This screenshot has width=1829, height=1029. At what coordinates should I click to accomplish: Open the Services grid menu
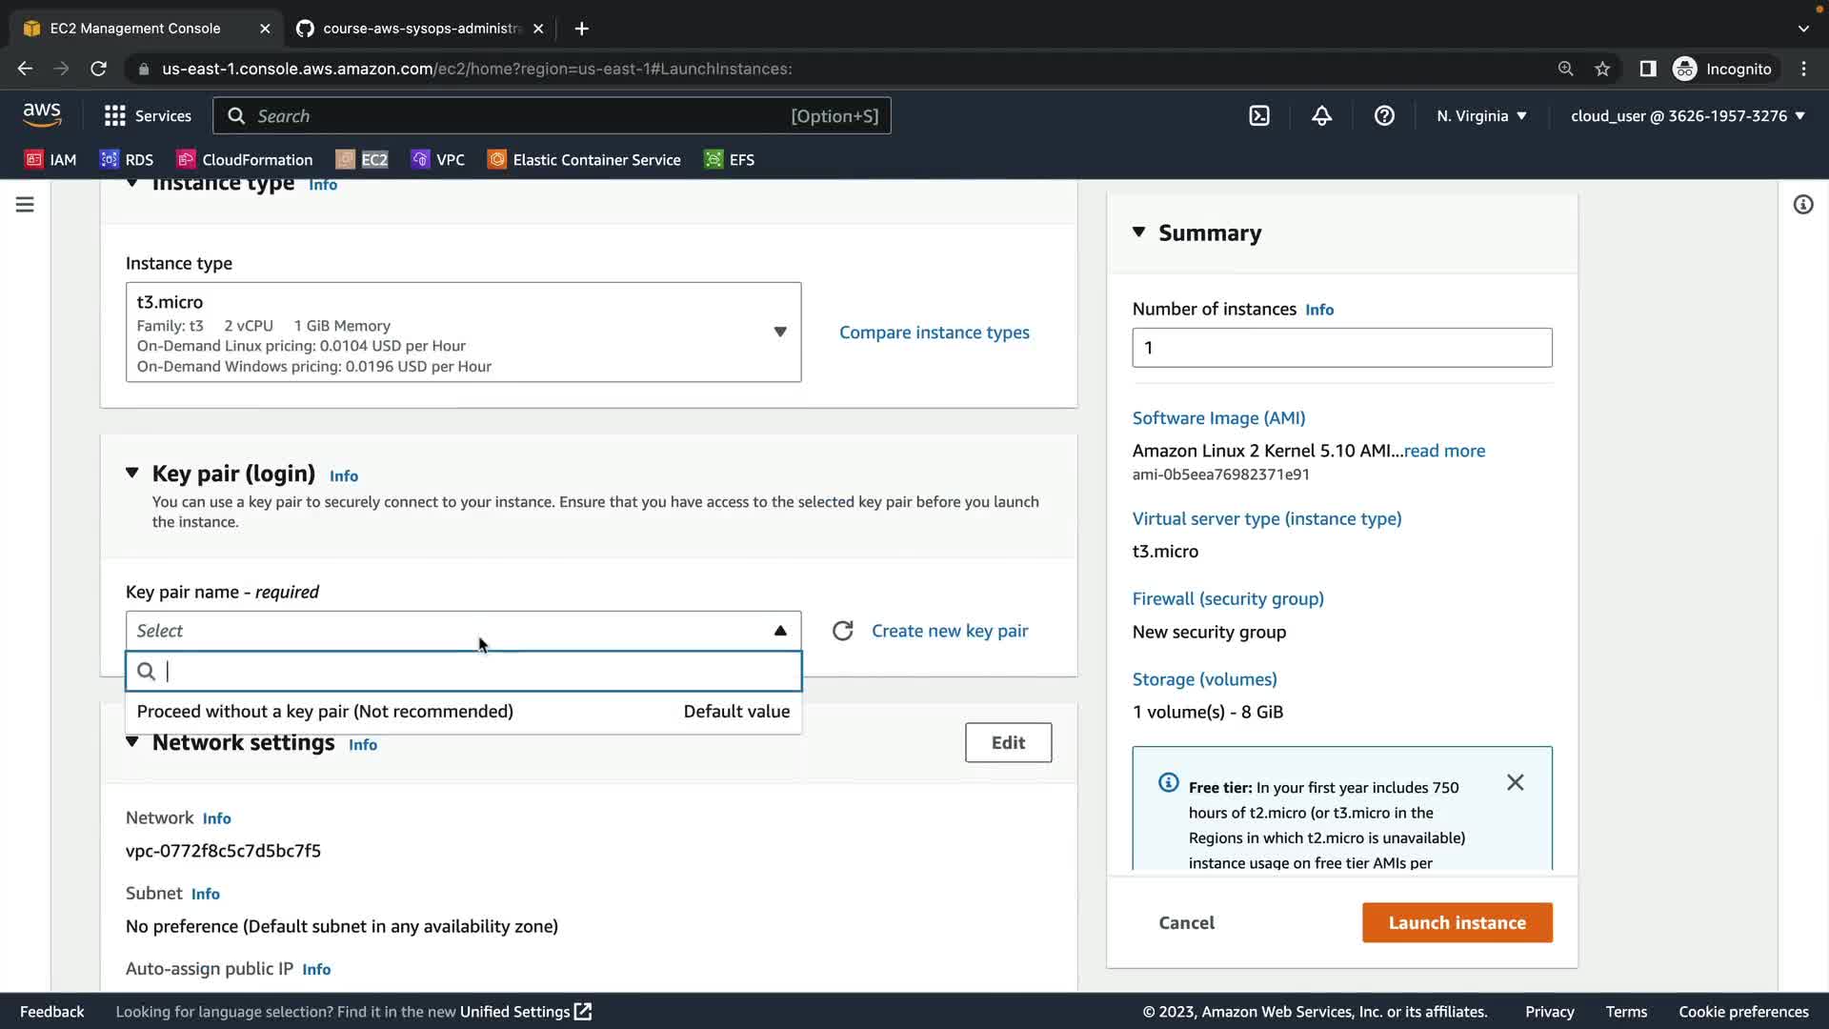[x=148, y=116]
